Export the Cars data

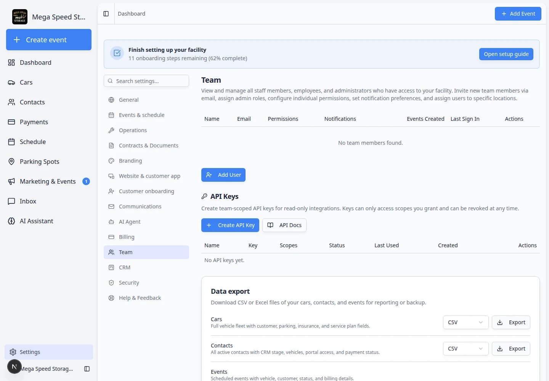tap(511, 322)
